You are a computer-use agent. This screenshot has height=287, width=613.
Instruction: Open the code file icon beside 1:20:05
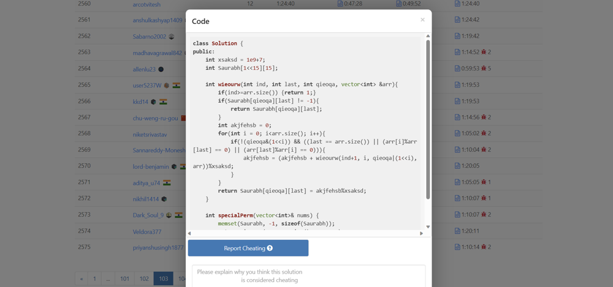point(457,166)
